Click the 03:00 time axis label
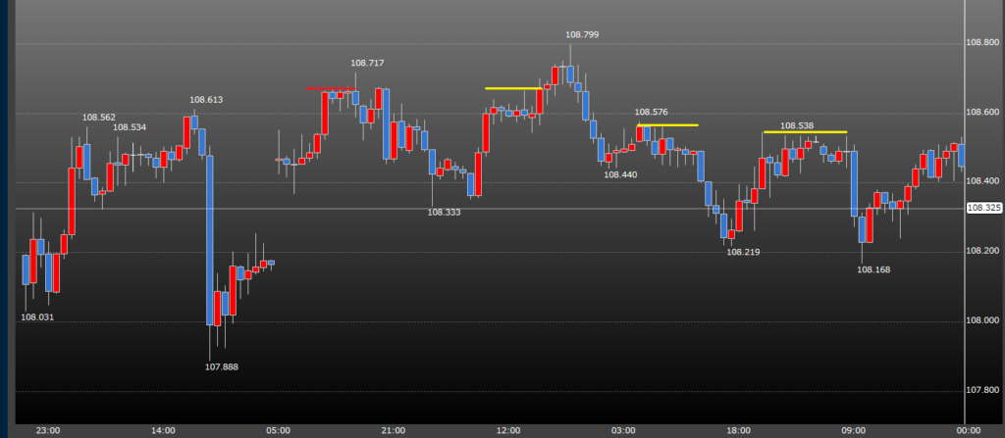Screen dimensions: 1005x438 [x=623, y=430]
